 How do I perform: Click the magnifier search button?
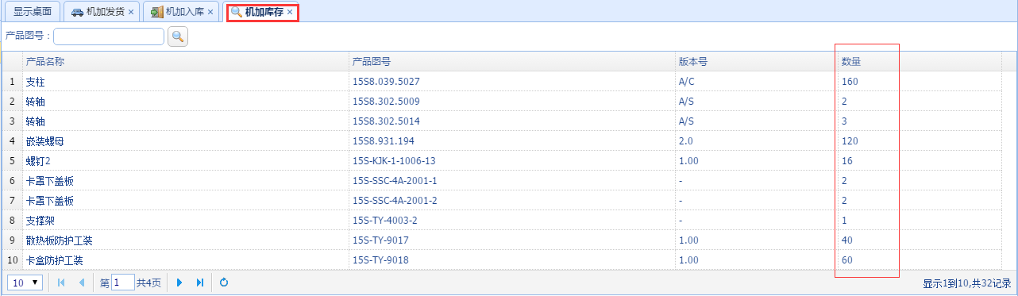pyautogui.click(x=178, y=37)
